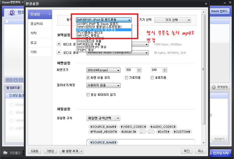Screen dimensions: 234x159
Task: Click the settings vertical scrollbar thumb
Action: click(x=203, y=69)
